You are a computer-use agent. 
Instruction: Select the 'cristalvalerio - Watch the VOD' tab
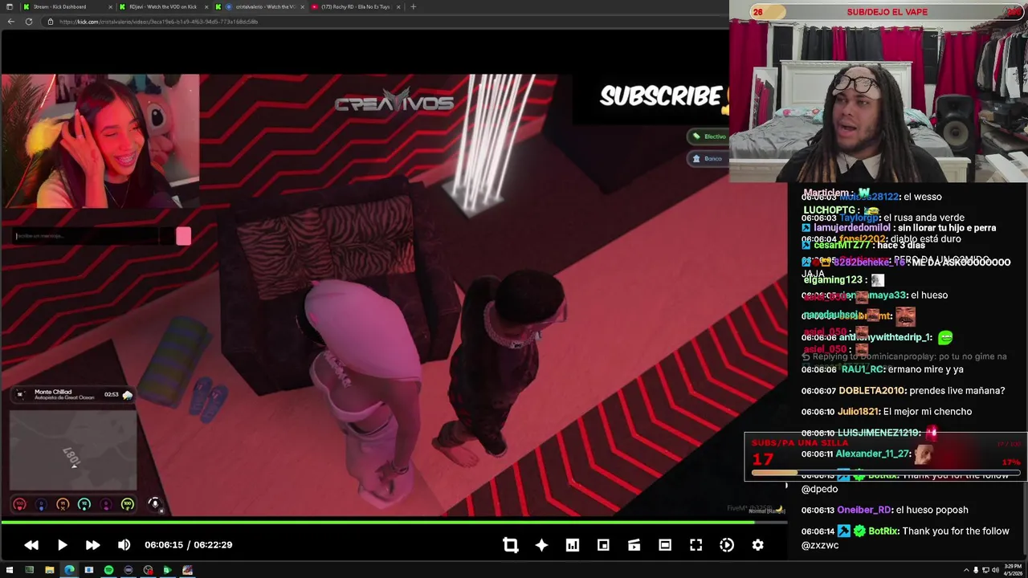tap(261, 6)
